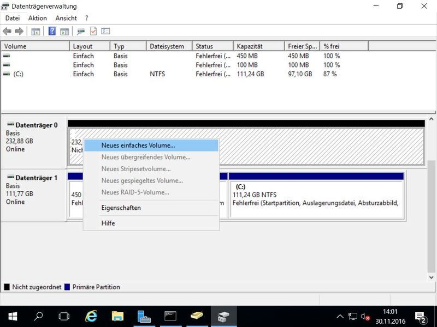
Task: Sort by the Dateisystem column header
Action: pos(167,46)
